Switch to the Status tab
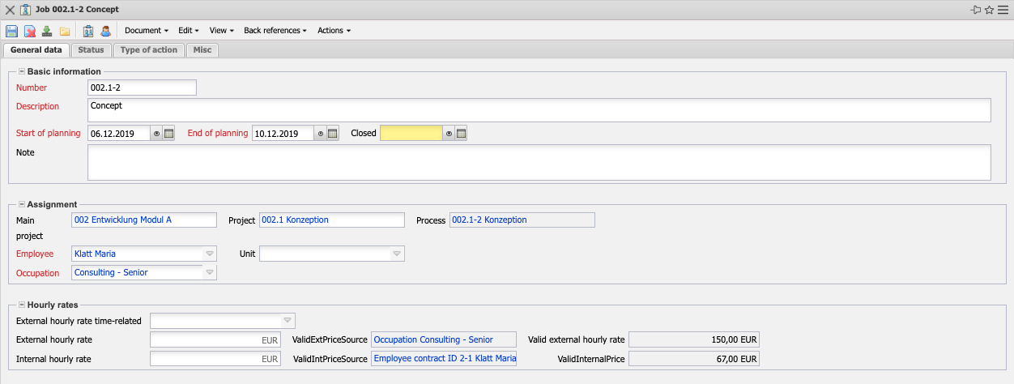Viewport: 1014px width, 384px height. pos(91,50)
